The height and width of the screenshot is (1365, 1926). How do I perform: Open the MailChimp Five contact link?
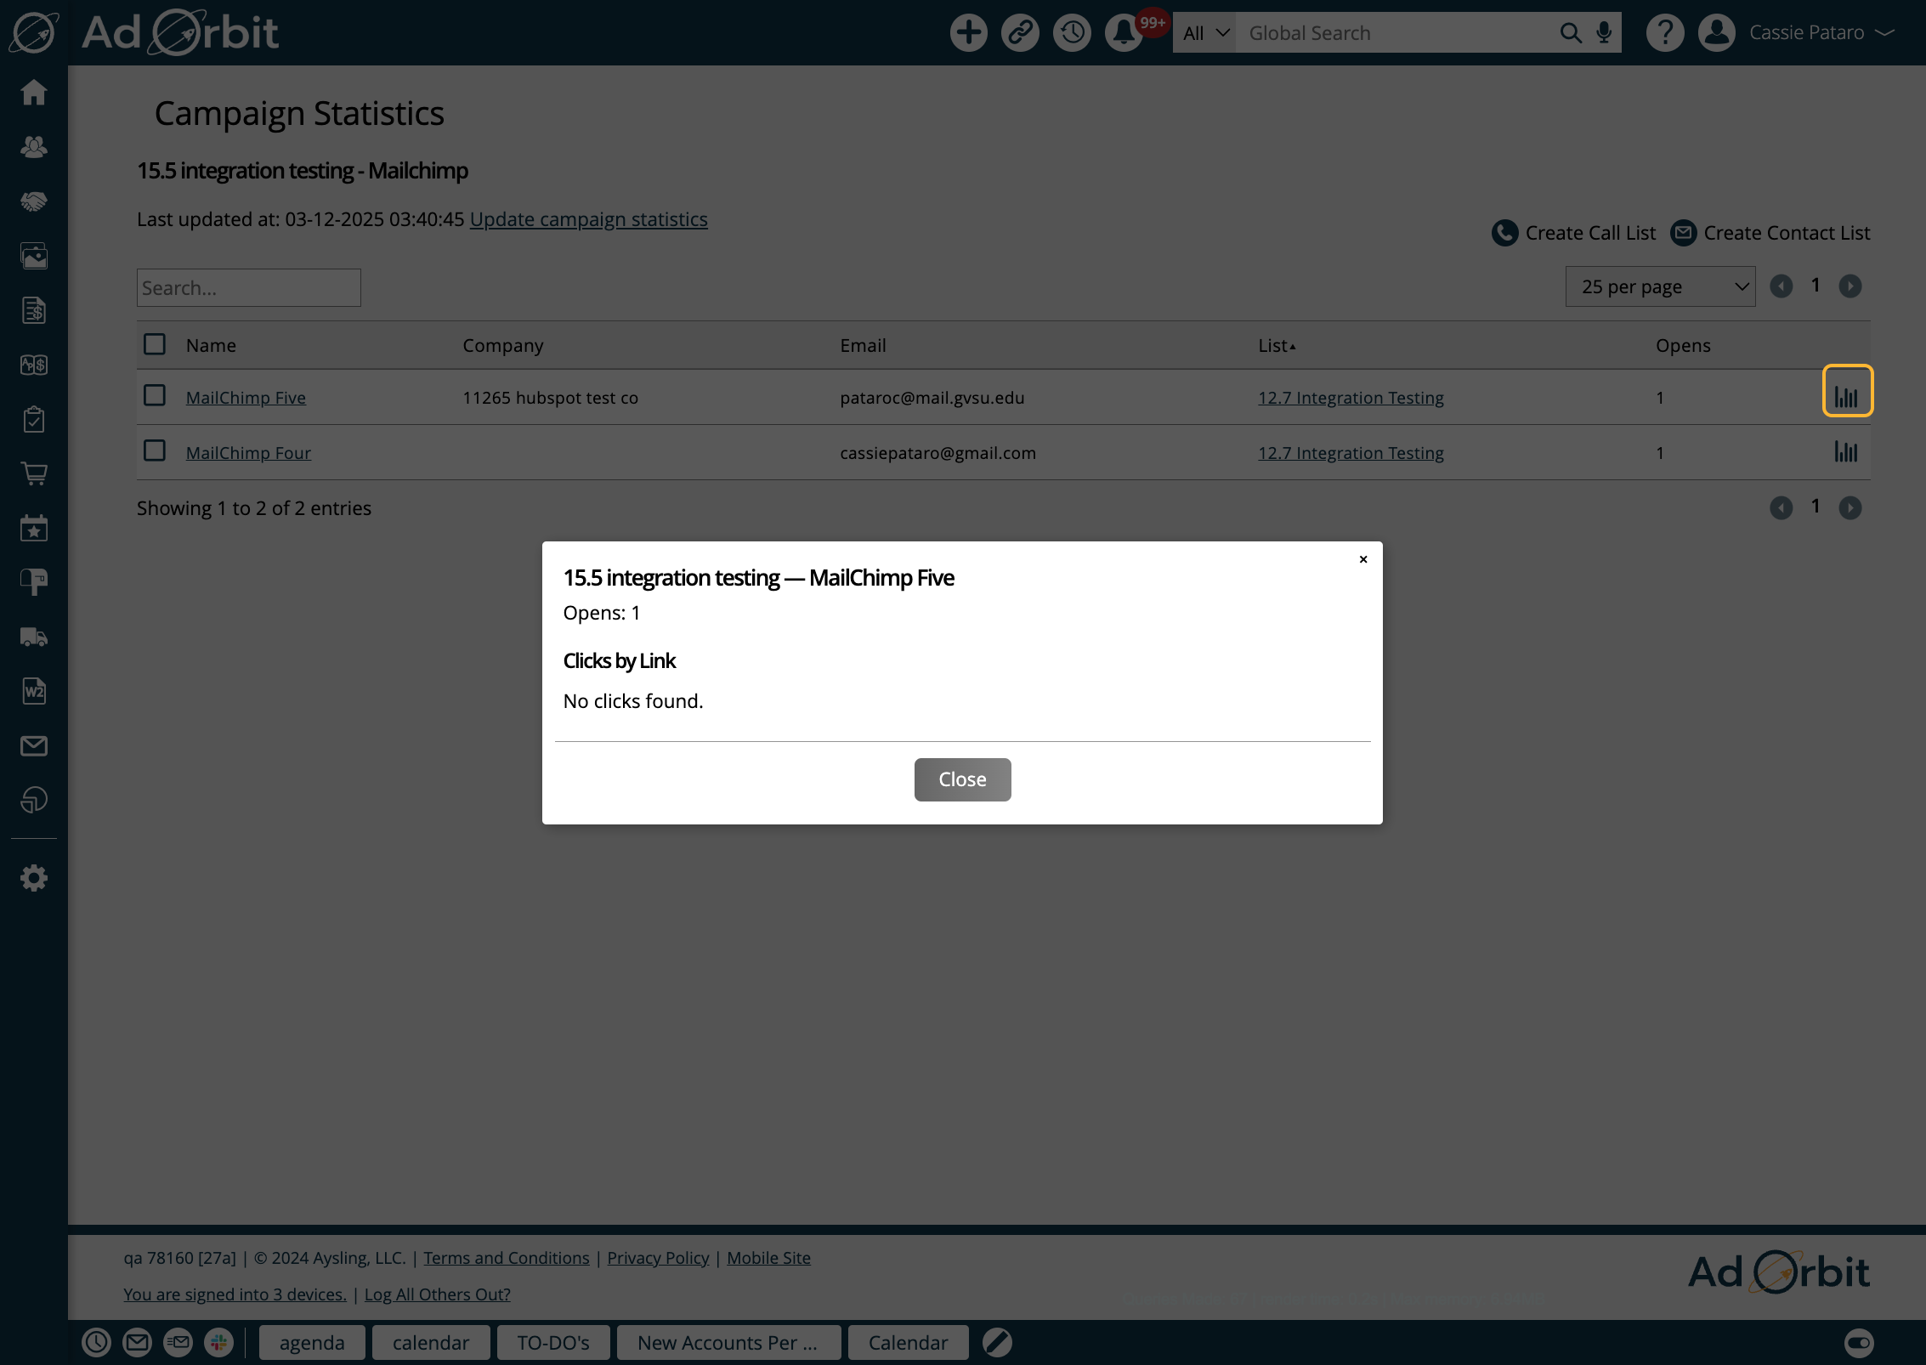click(x=246, y=398)
